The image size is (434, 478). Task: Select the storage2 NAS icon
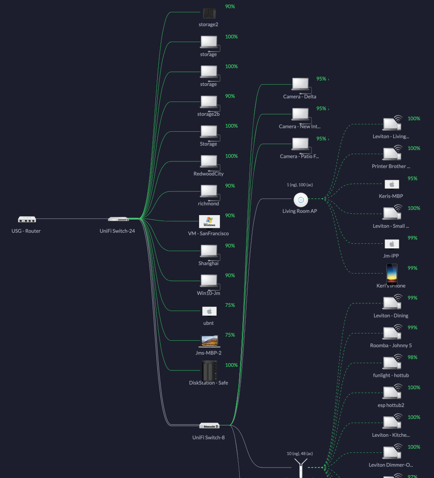tap(209, 13)
